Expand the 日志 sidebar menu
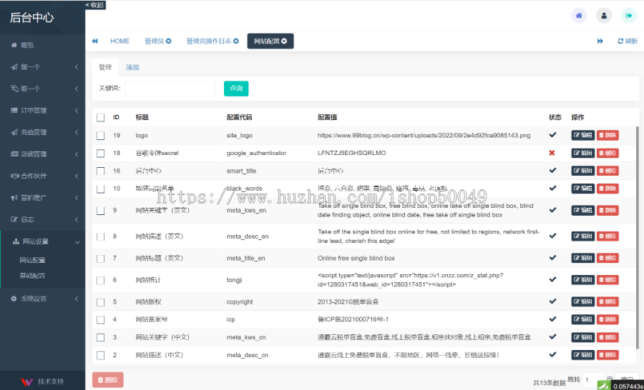This screenshot has width=644, height=390. pos(43,219)
